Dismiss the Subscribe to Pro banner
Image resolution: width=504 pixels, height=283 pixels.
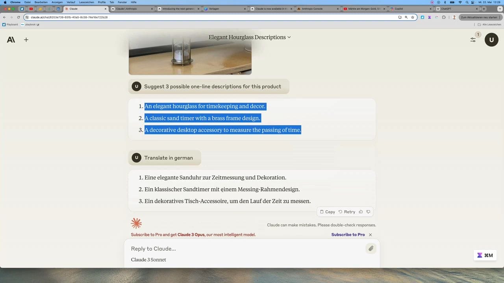(x=370, y=235)
